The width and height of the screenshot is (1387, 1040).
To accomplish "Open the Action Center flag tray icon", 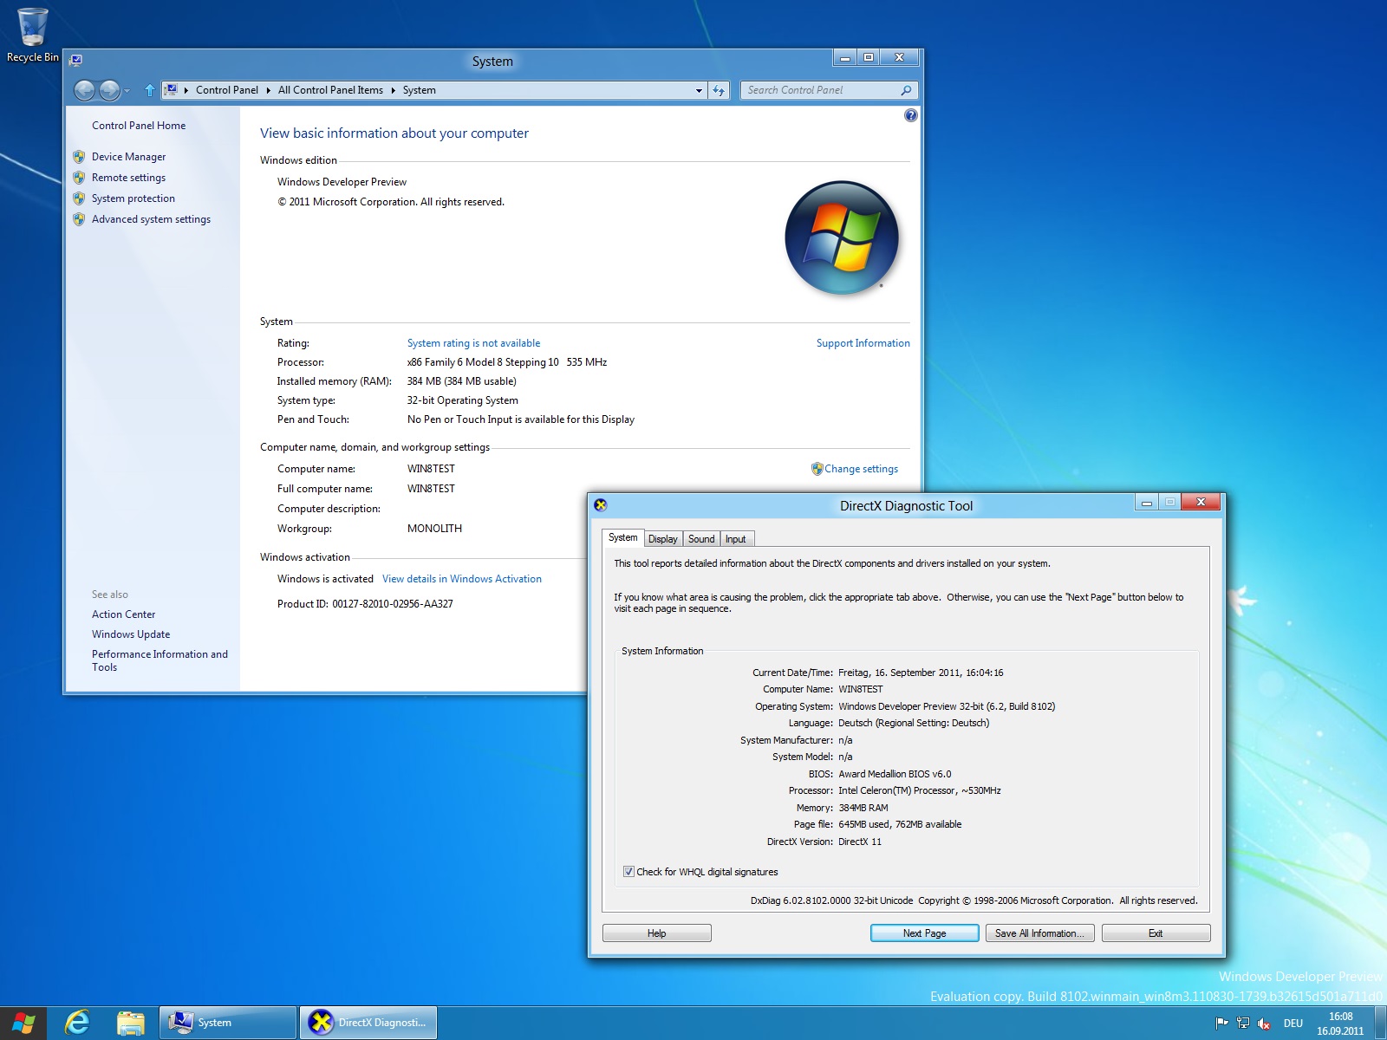I will click(1221, 1024).
